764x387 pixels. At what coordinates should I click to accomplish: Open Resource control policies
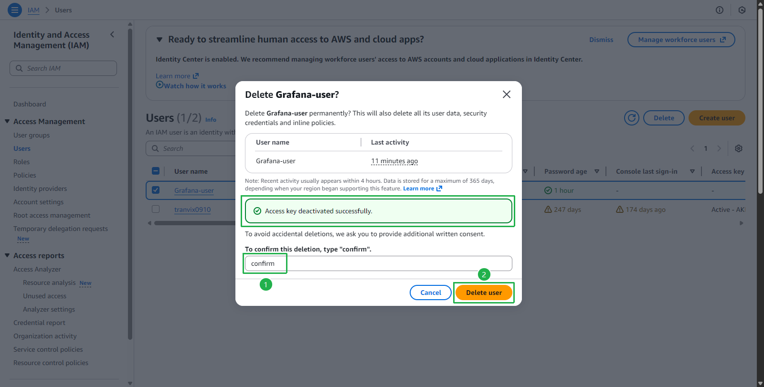[x=51, y=363]
